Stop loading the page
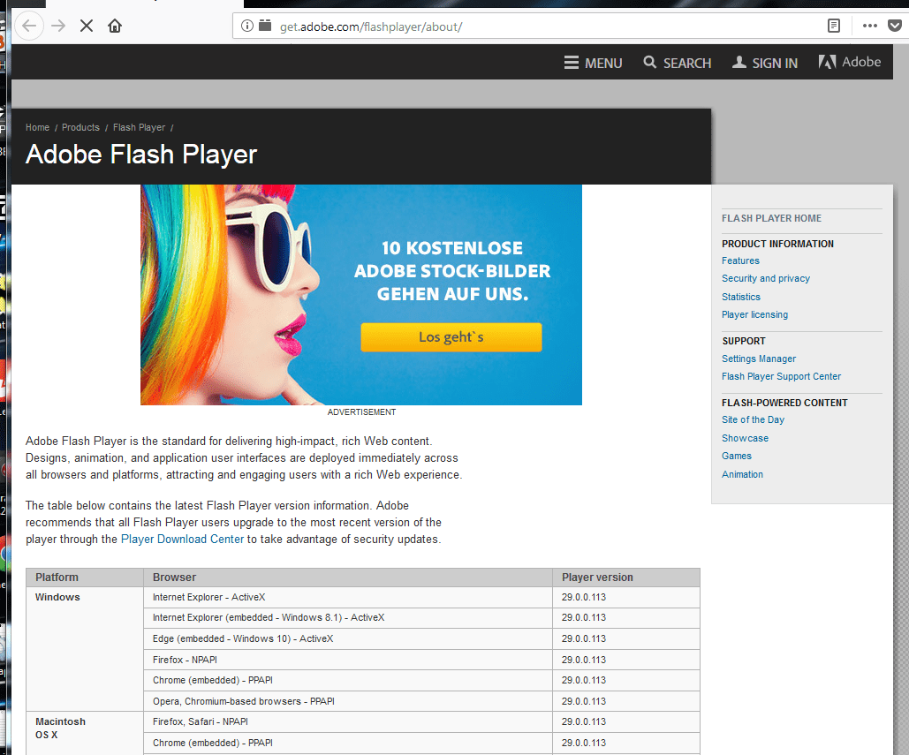The height and width of the screenshot is (755, 909). pos(86,26)
